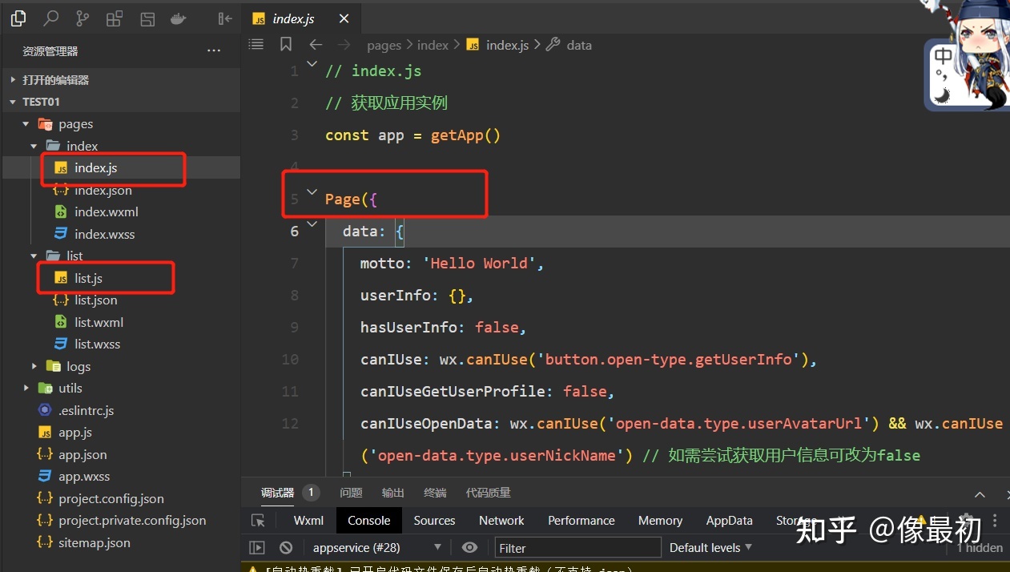Switch to the 问题 panel tab
Screen dimensions: 1010x572
coord(351,493)
